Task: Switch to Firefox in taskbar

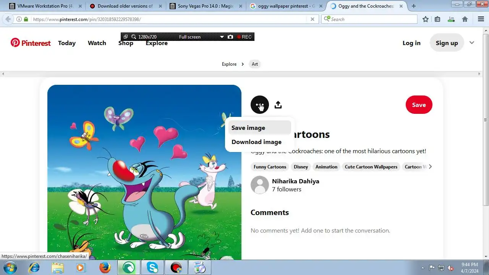Action: (105, 268)
